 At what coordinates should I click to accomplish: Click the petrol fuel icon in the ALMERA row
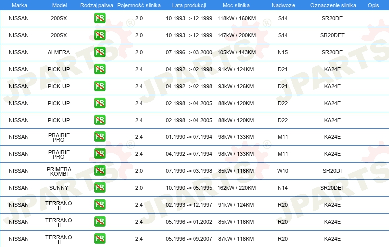point(99,52)
